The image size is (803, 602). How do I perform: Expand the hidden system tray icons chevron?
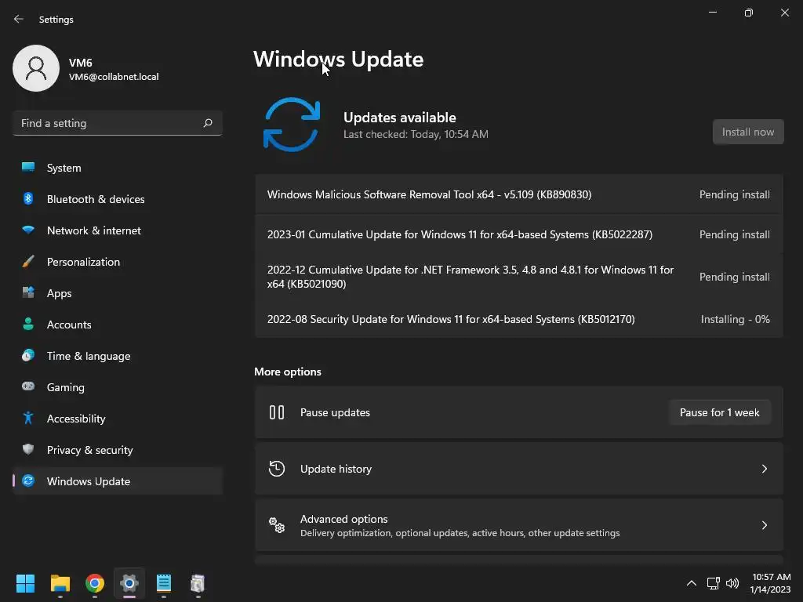[692, 583]
